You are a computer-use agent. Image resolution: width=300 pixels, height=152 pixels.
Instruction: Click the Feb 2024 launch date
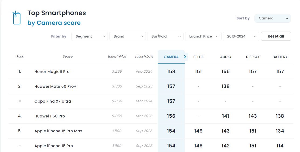click(144, 72)
